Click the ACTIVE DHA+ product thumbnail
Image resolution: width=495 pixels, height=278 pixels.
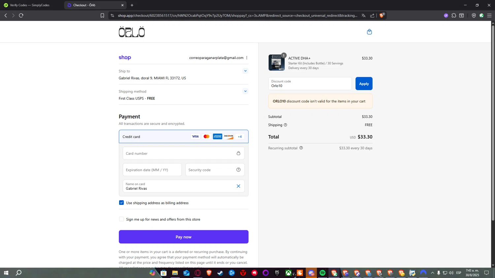pos(277,63)
